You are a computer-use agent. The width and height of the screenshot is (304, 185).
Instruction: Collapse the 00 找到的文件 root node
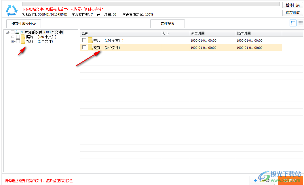pos(7,32)
